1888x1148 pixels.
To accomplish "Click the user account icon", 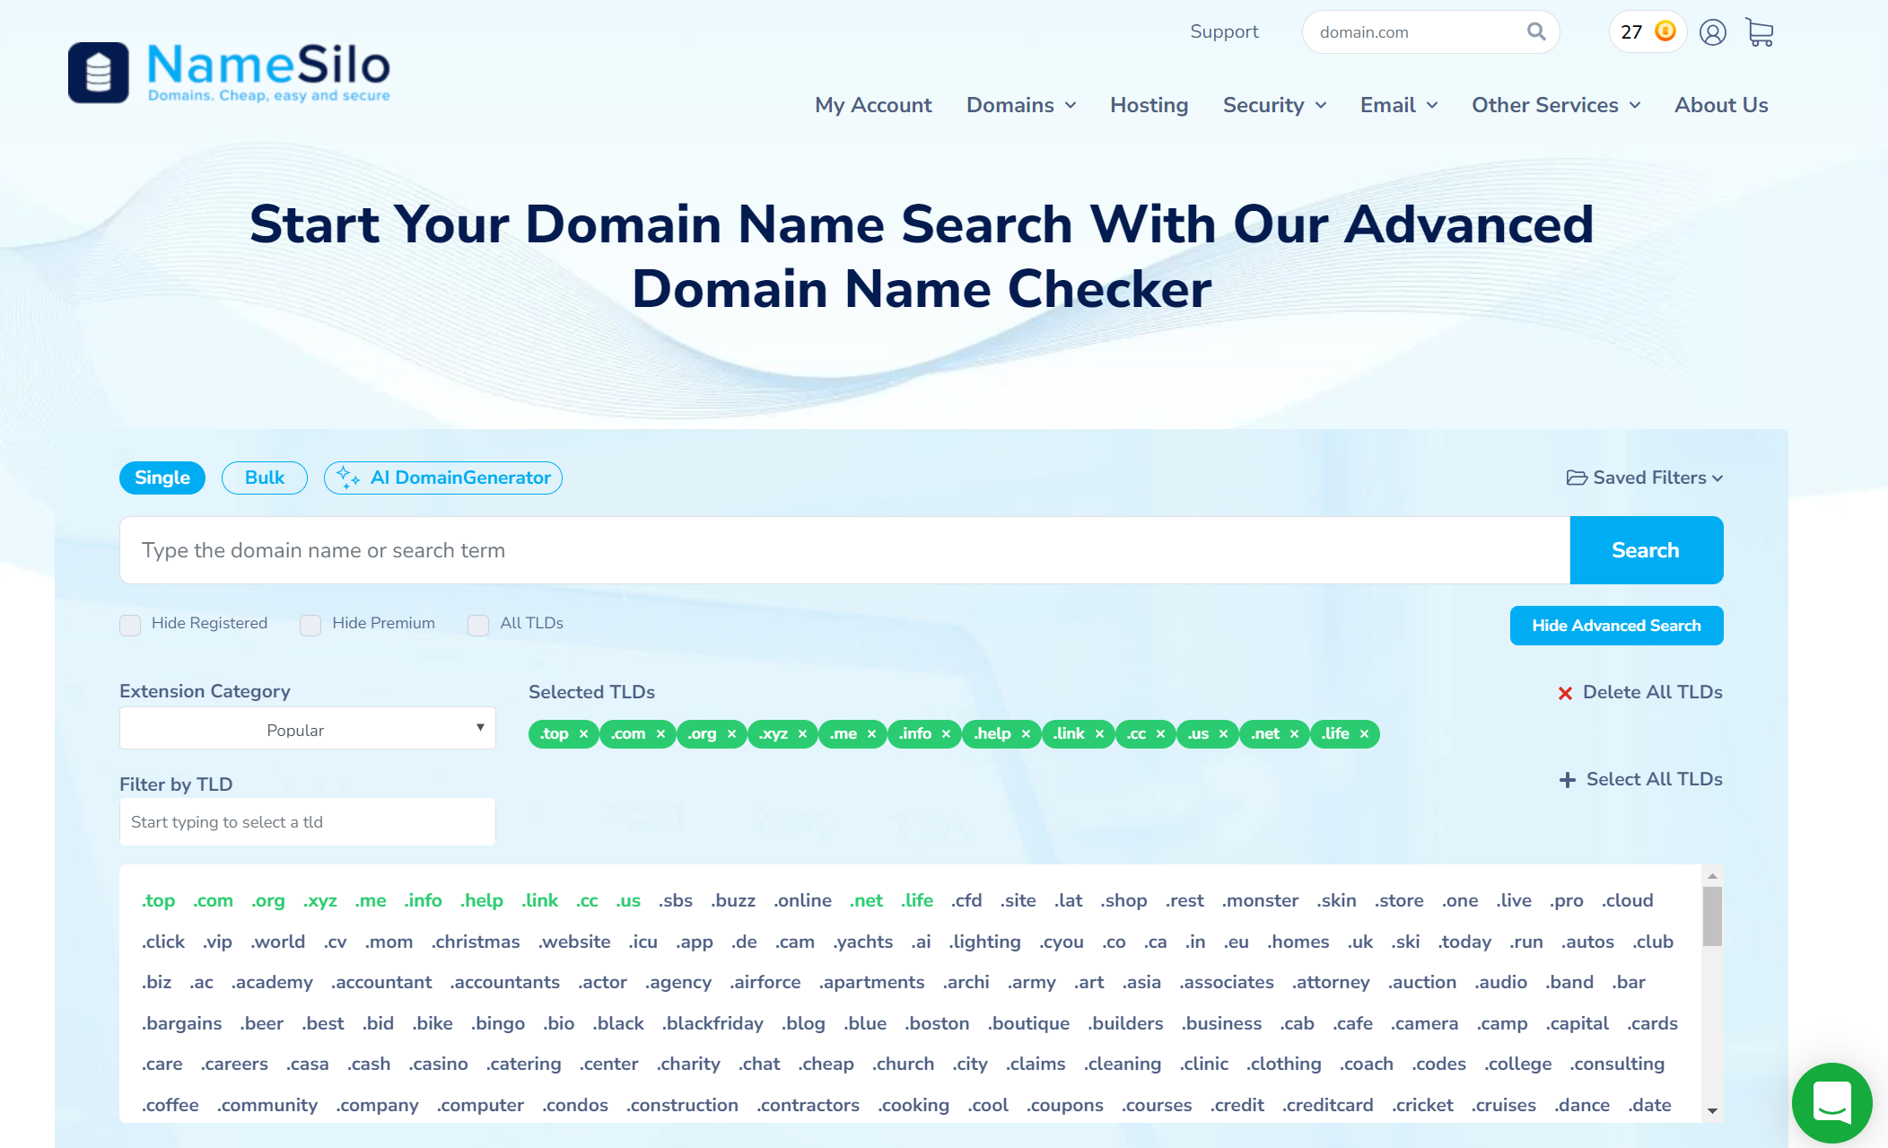I will (x=1713, y=31).
